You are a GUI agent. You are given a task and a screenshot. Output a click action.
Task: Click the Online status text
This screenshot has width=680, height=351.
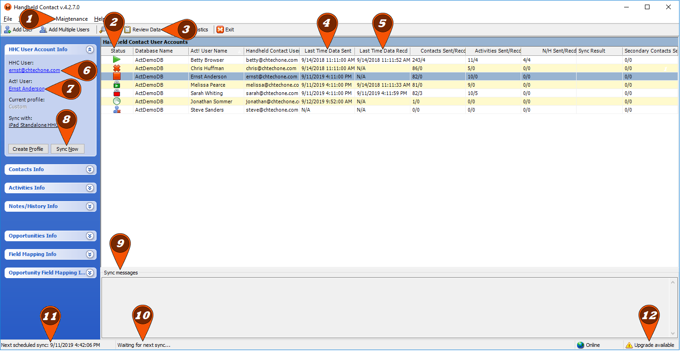[593, 345]
